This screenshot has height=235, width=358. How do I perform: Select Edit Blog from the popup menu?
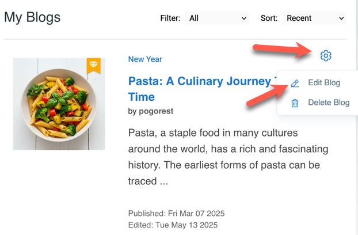(x=324, y=83)
